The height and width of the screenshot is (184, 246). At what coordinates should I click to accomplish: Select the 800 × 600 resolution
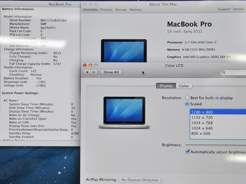218,133
